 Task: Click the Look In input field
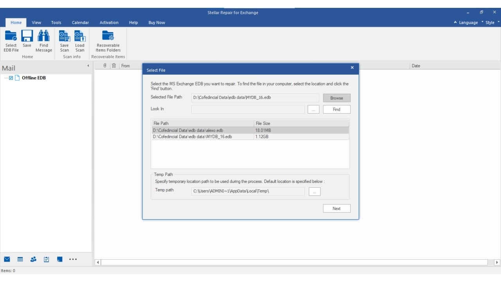[x=248, y=110]
